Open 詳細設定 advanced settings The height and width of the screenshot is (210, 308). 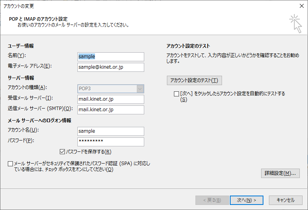(280, 173)
